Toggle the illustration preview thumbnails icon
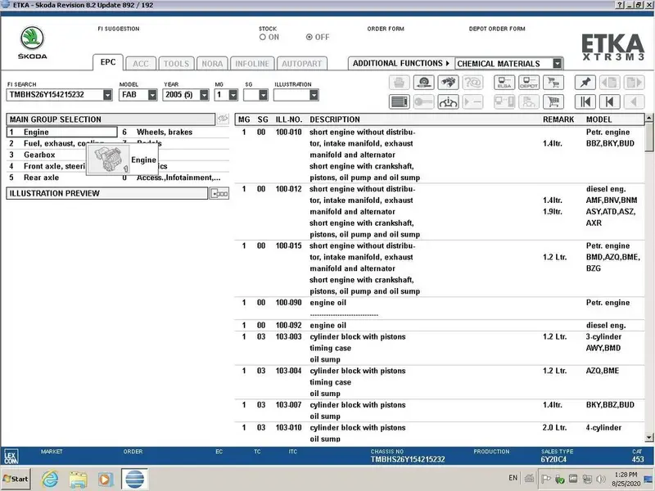This screenshot has height=491, width=655. 219,193
